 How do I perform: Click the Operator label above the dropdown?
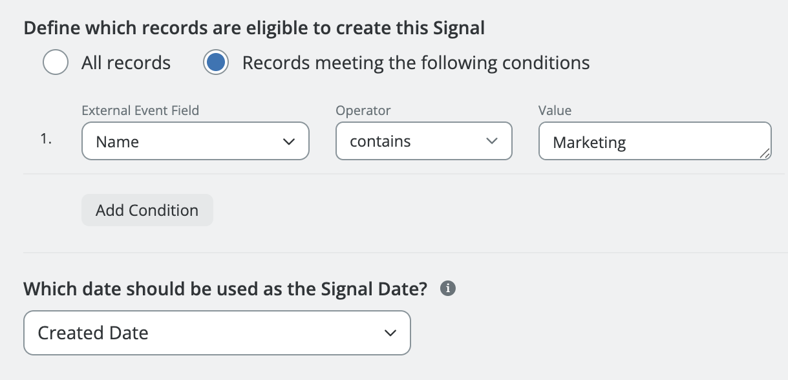coord(363,111)
